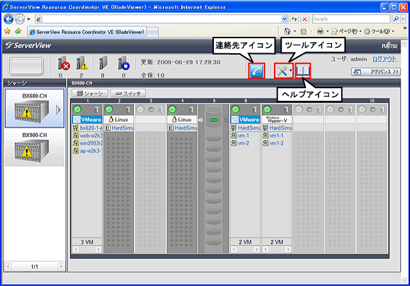This screenshot has height=286, width=410.
Task: Click the status icon on slot 3 header
Action: [151, 110]
